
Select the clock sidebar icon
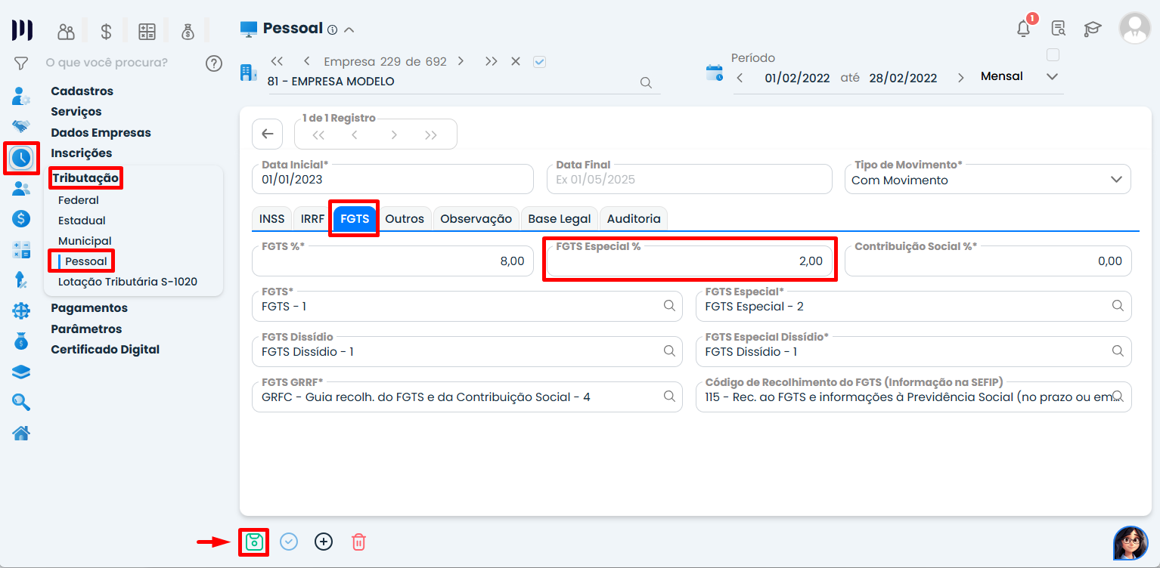21,158
